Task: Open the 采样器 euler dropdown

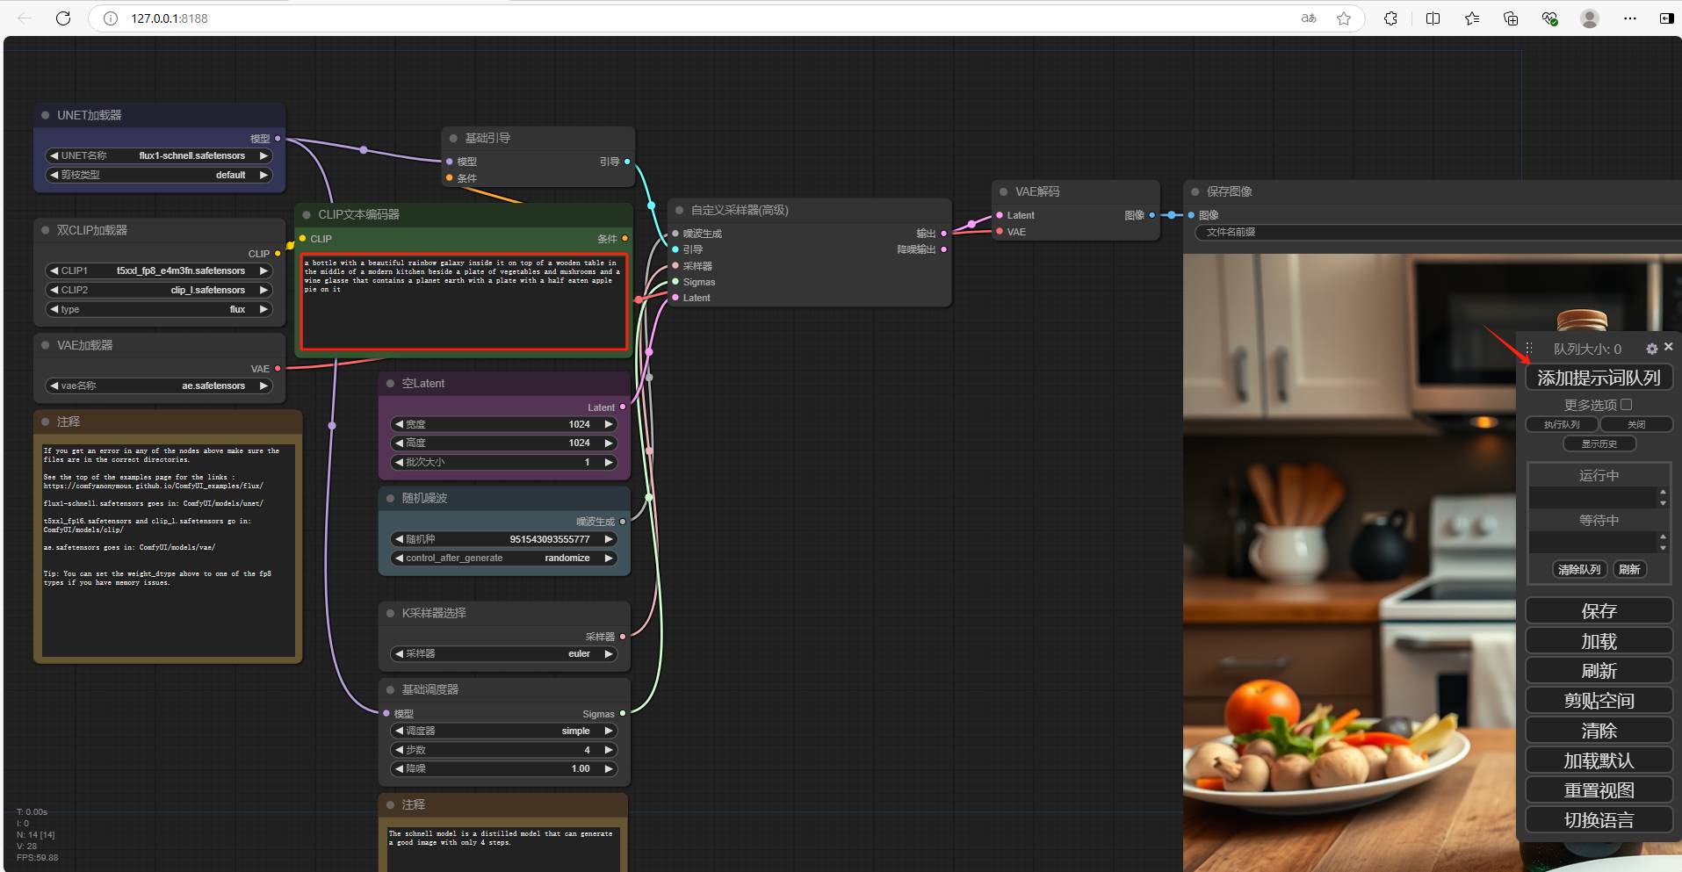Action: (x=503, y=653)
